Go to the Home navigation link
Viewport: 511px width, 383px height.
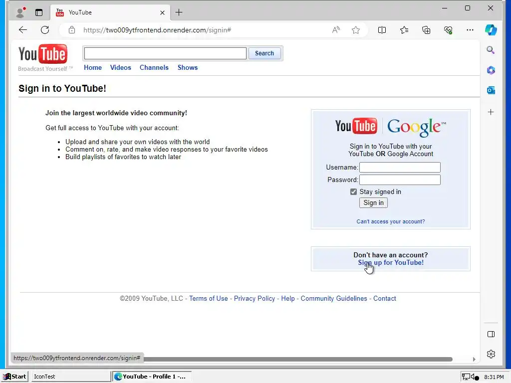[x=93, y=67]
